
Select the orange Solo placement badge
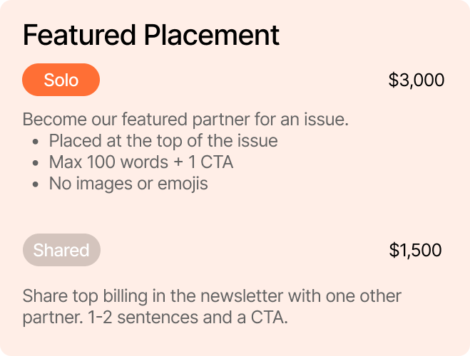tap(61, 80)
